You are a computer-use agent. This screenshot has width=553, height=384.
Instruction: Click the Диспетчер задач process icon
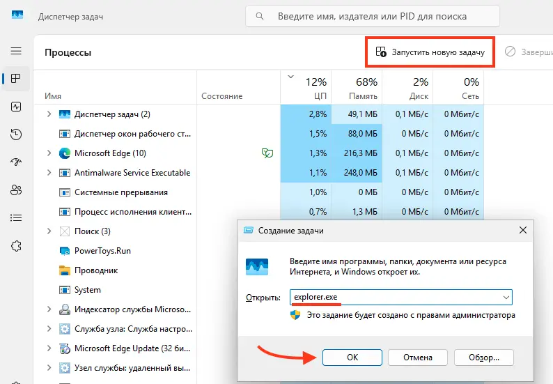65,114
